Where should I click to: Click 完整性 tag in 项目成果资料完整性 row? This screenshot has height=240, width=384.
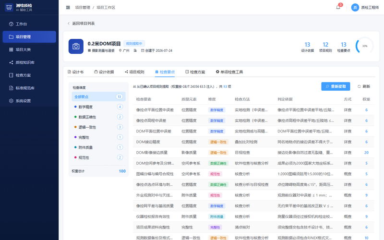[x=215, y=227]
